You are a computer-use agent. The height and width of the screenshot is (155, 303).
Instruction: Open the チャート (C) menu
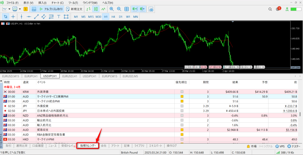pyautogui.click(x=57, y=3)
